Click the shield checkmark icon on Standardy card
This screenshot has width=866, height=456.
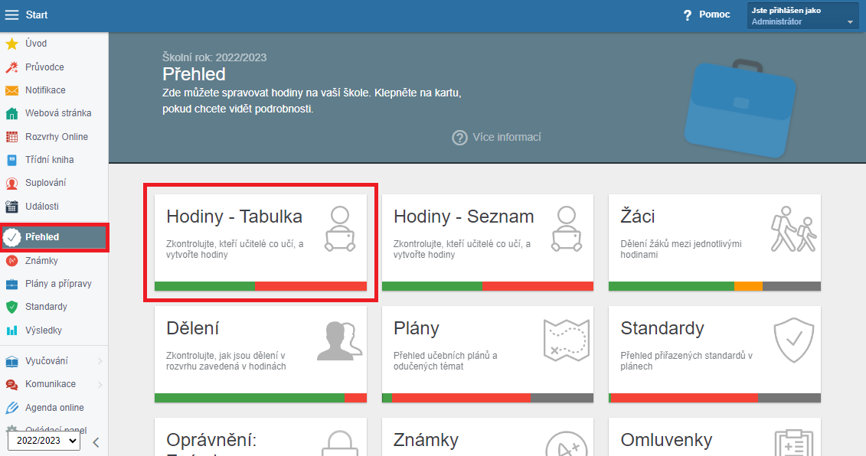794,340
